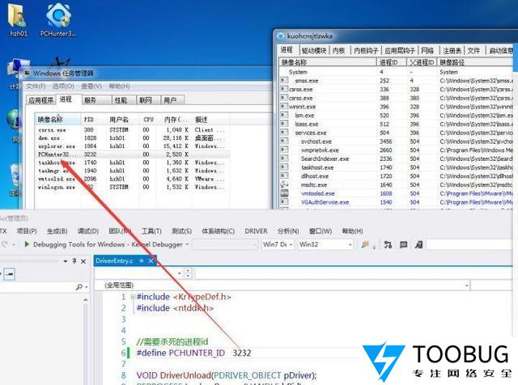Viewport: 518px width, 385px height.
Task: Open the Win32 platform dropdown
Action: point(350,245)
